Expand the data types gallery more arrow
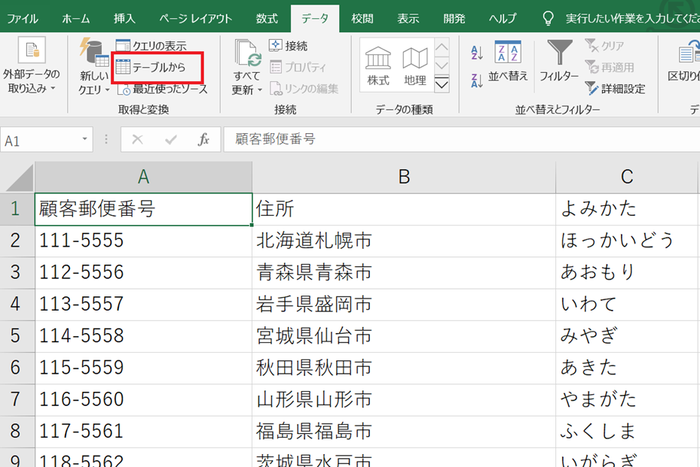700x467 pixels. point(442,83)
